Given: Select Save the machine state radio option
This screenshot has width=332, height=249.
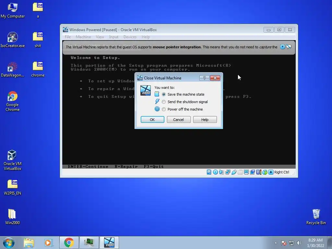Looking at the screenshot, I should coord(164,94).
